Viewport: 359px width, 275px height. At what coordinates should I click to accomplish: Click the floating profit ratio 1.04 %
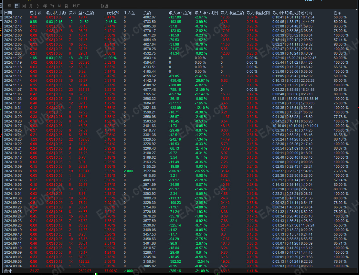pos(252,171)
